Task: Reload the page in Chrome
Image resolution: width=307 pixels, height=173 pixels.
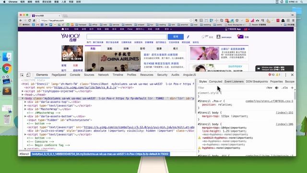Action: point(30,20)
